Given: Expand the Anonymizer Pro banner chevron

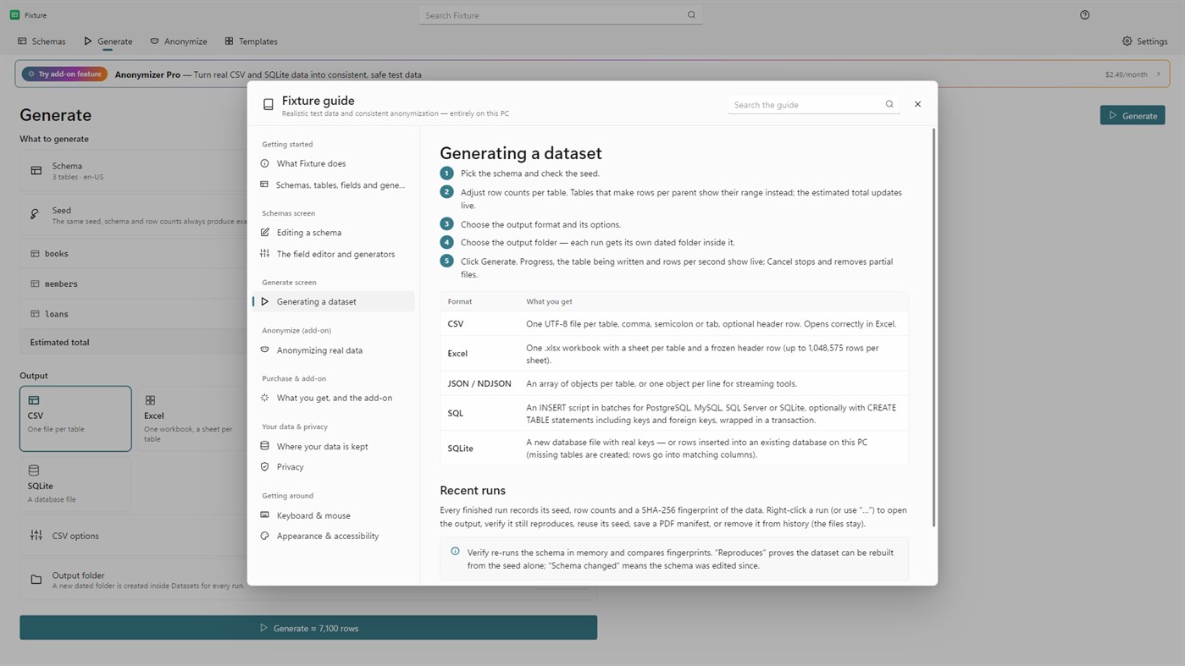Looking at the screenshot, I should click(1159, 74).
